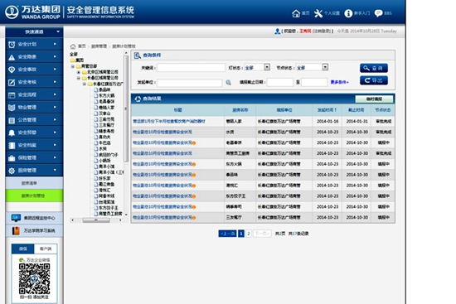Sort by the 发起时间 column header
Image resolution: width=456 pixels, height=304 pixels.
(x=327, y=110)
